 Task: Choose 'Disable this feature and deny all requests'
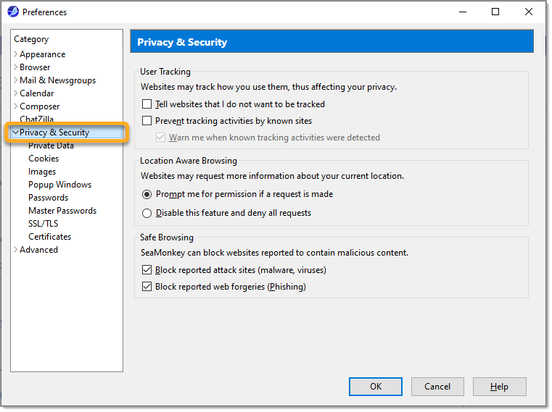coord(147,213)
